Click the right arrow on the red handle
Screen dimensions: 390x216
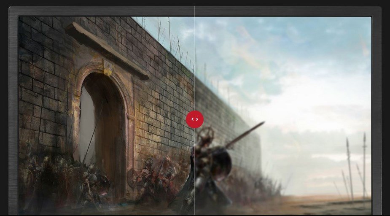(x=197, y=119)
